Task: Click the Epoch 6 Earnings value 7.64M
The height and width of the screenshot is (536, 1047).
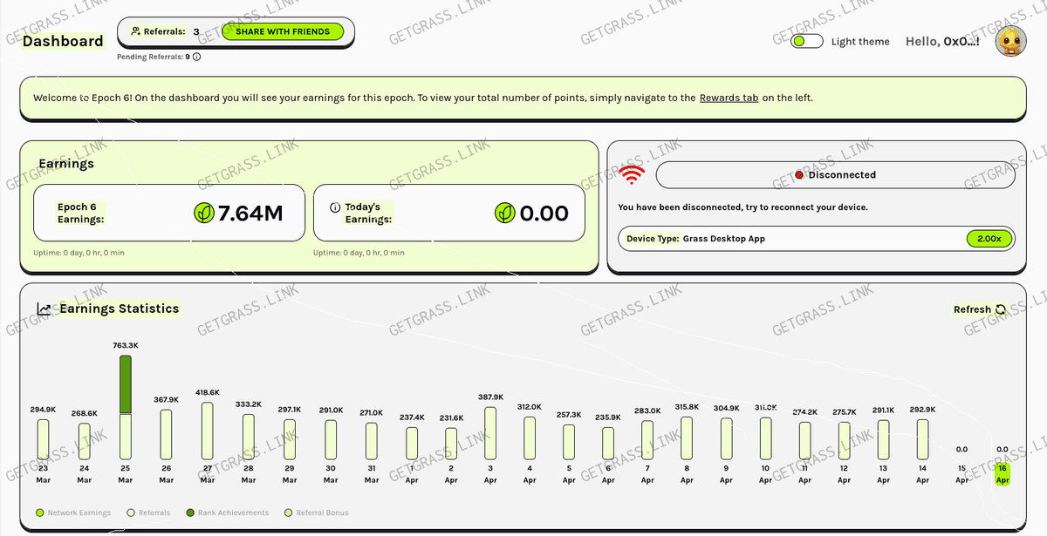Action: (x=250, y=213)
